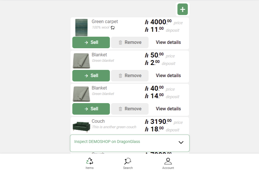
Task: Click 'This is another green couch' description
Action: (114, 127)
